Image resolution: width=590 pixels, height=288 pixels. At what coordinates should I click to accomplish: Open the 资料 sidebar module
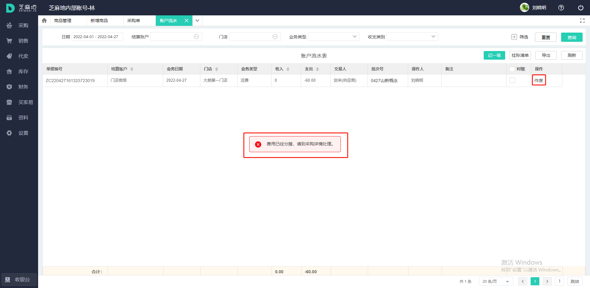19,118
